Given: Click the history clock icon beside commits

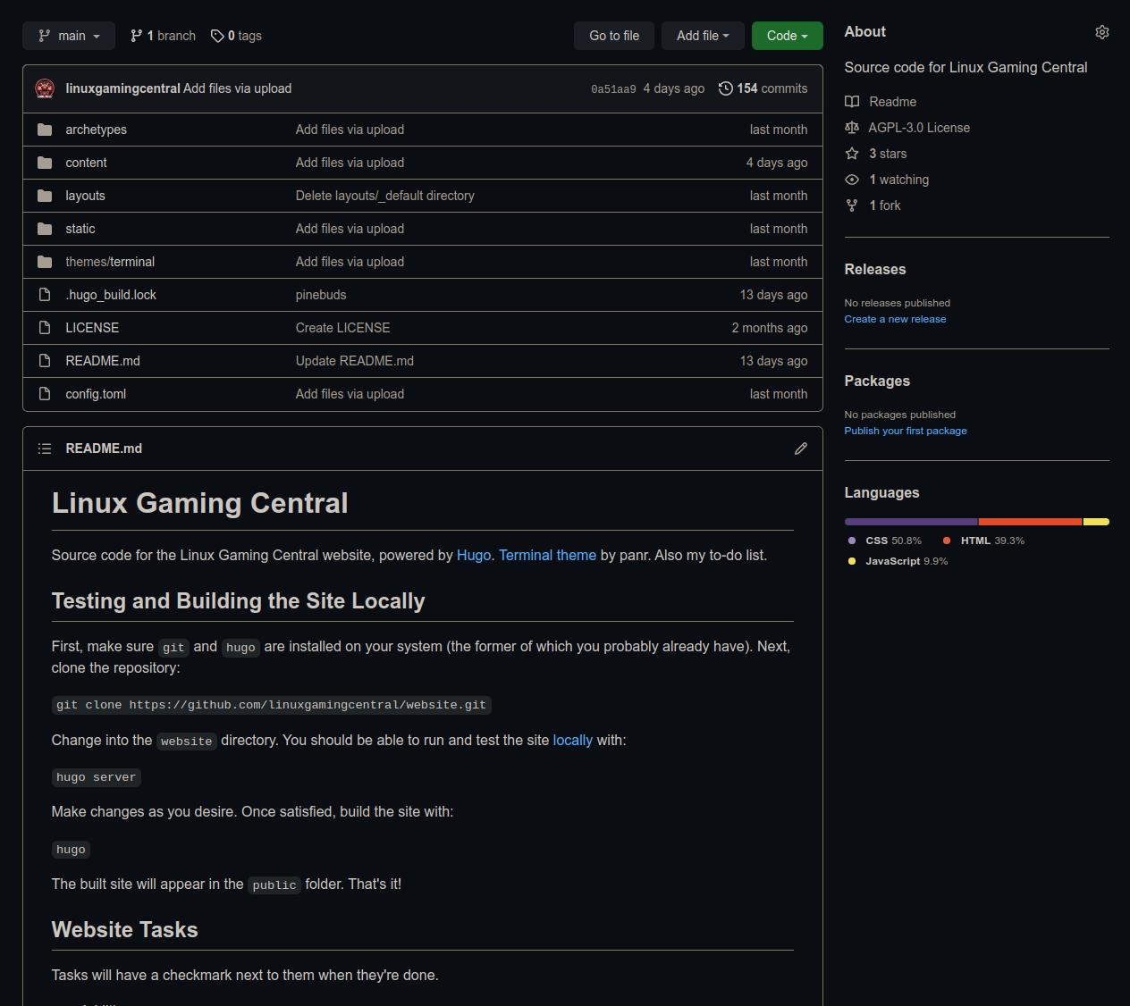Looking at the screenshot, I should pos(726,88).
